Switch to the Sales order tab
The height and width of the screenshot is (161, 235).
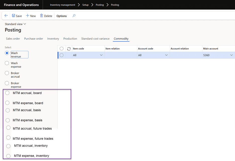13,39
